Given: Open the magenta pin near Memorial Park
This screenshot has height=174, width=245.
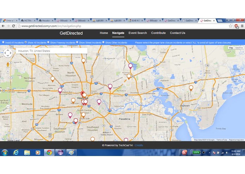Looking at the screenshot, I should pyautogui.click(x=60, y=91).
